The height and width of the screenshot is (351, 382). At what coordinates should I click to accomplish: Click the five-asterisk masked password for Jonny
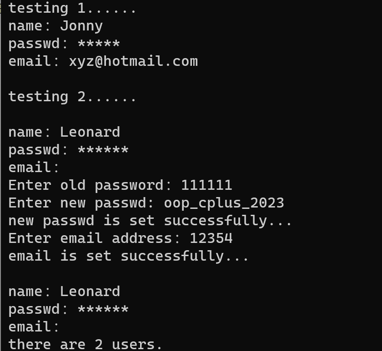[x=99, y=44]
